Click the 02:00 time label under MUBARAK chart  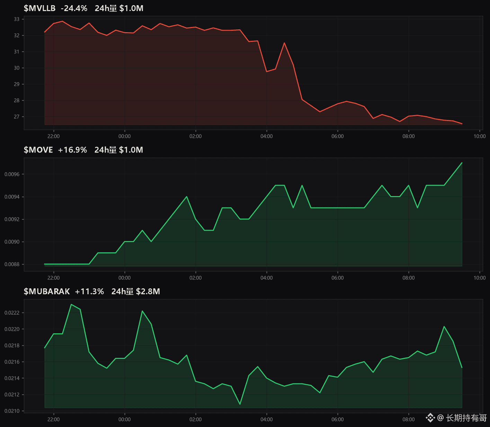coord(196,419)
